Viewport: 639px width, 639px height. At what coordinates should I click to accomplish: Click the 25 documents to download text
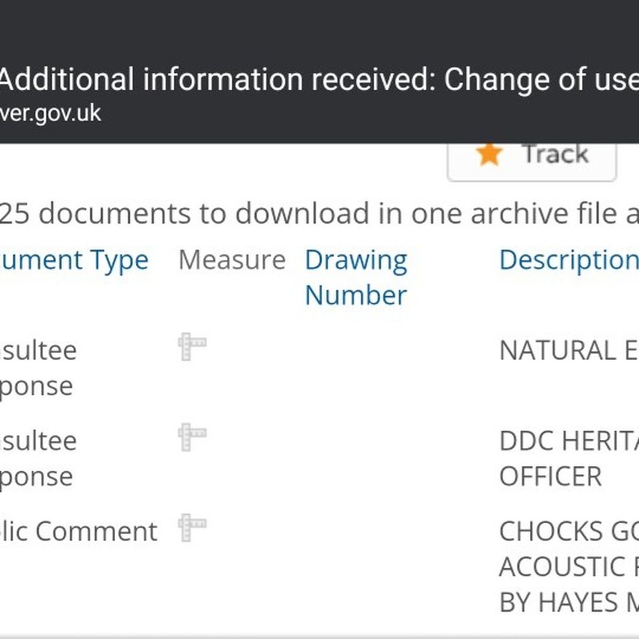[319, 213]
